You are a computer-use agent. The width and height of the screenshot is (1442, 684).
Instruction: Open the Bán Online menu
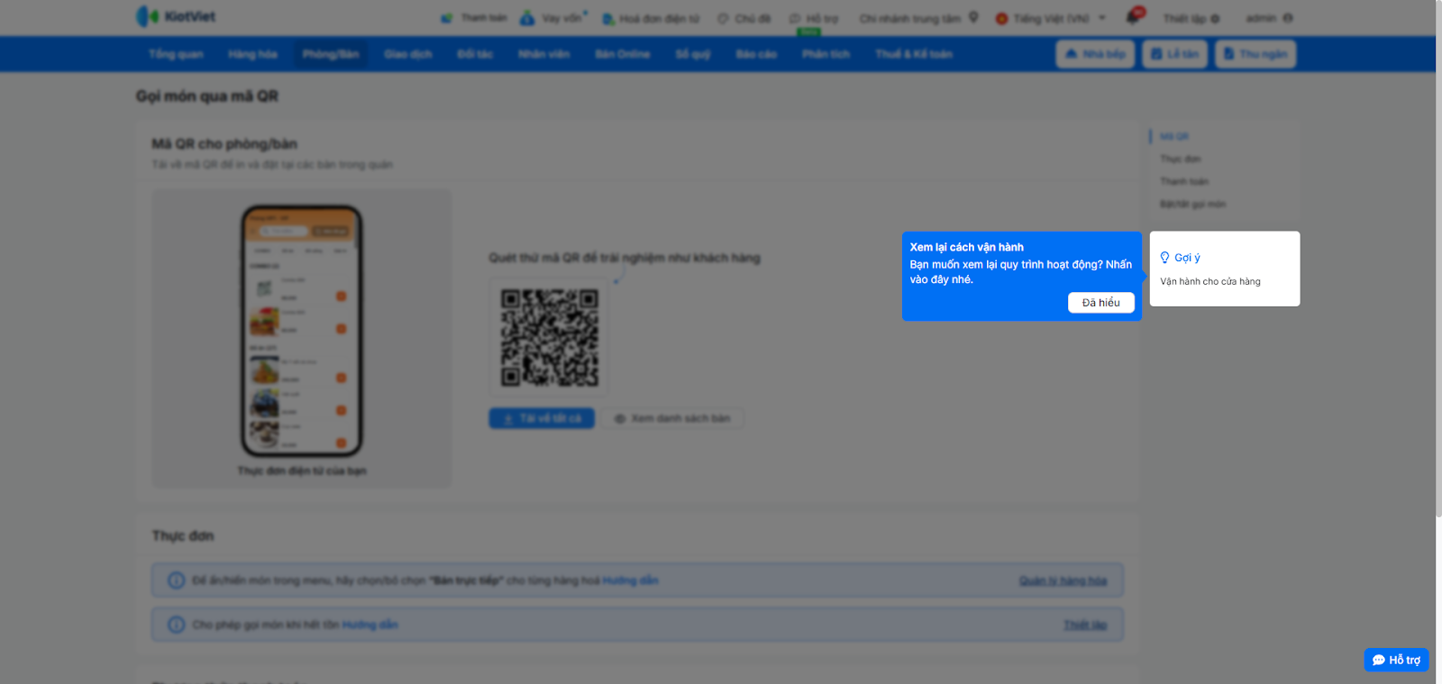point(622,54)
